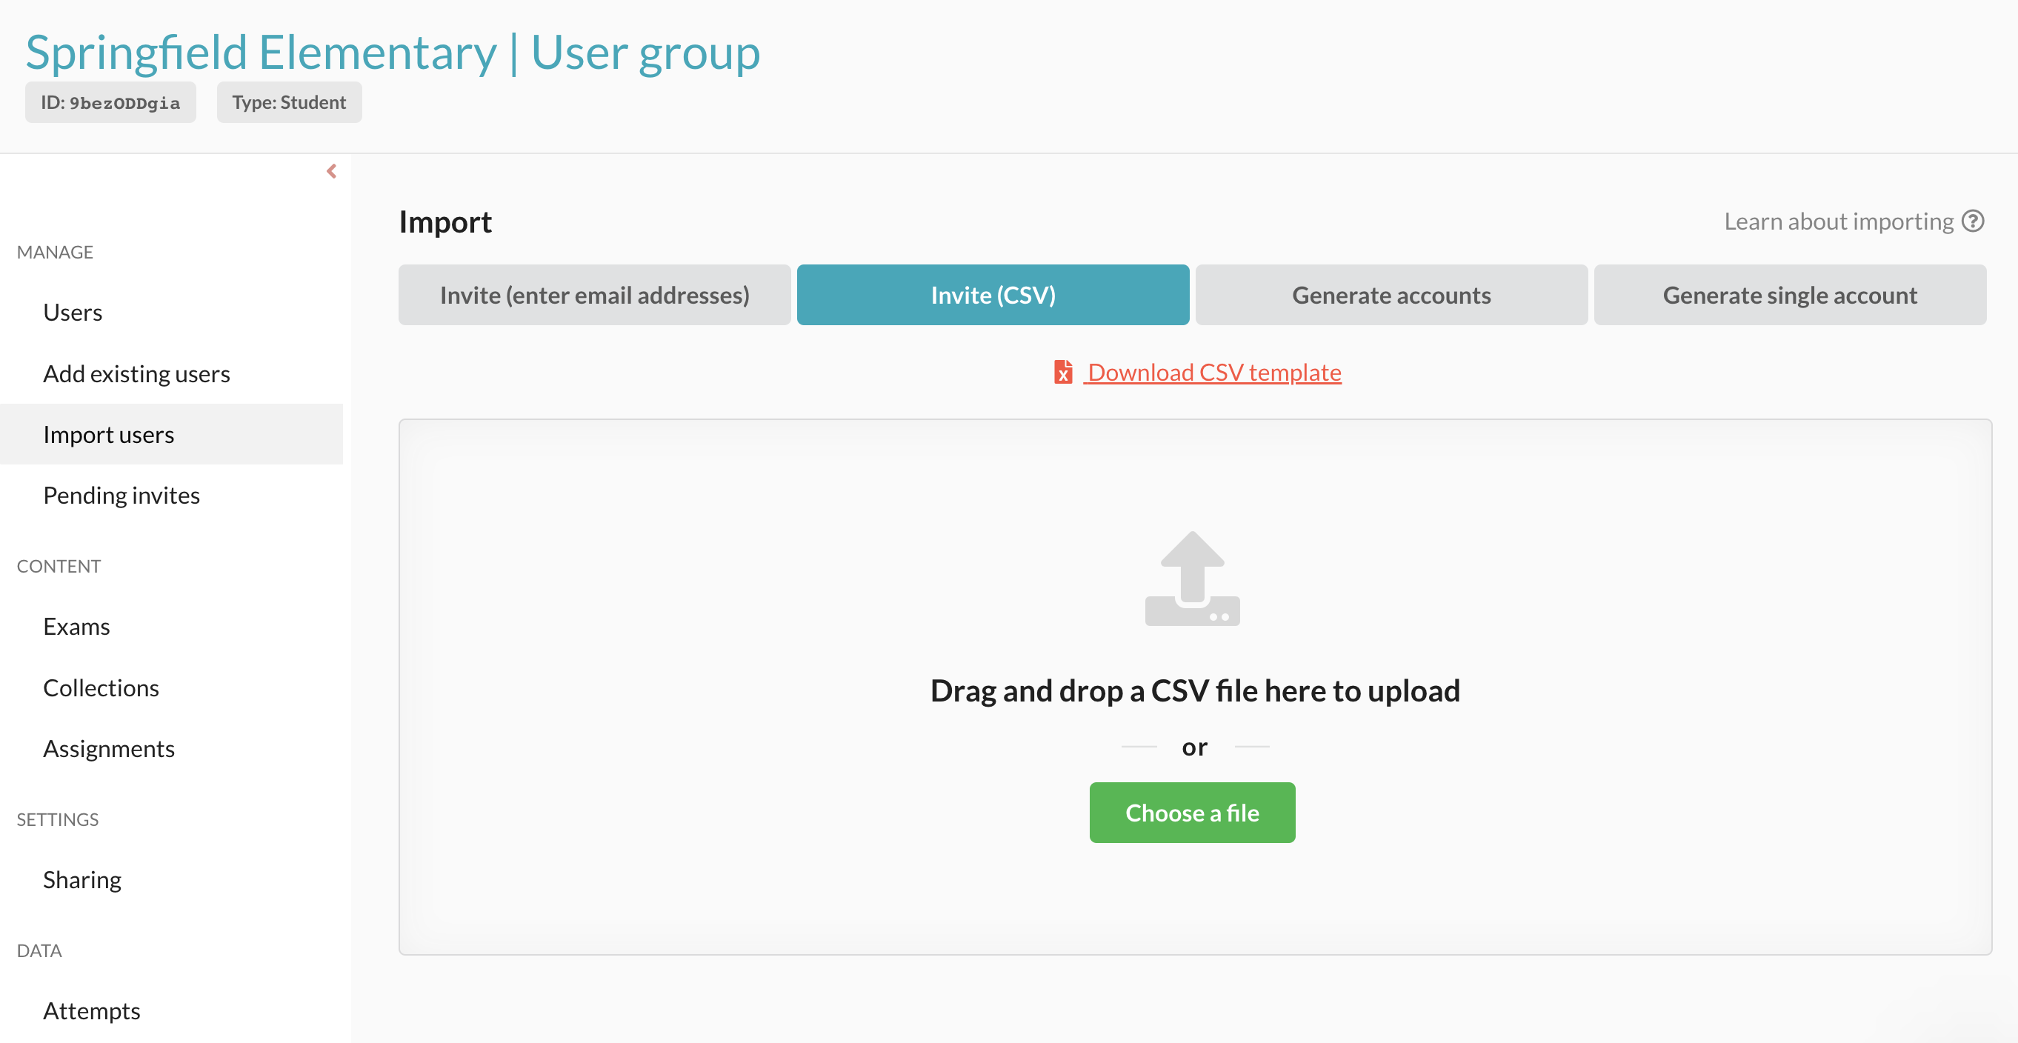View Pending invites
The image size is (2018, 1043).
click(x=121, y=496)
